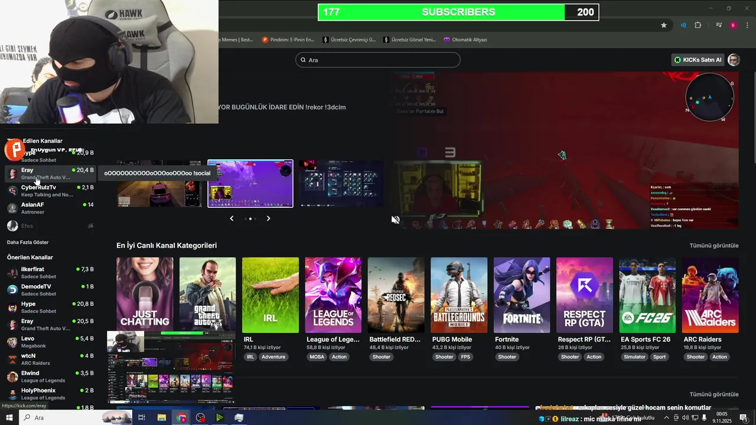Open Ücretsiz Çevrimiçi G... bookmark
Viewport: 756px width, 425px height.
click(x=349, y=40)
